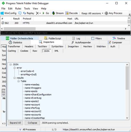Click session list scroll right arrow
This screenshot has width=131, height=132.
pyautogui.click(x=126, y=29)
